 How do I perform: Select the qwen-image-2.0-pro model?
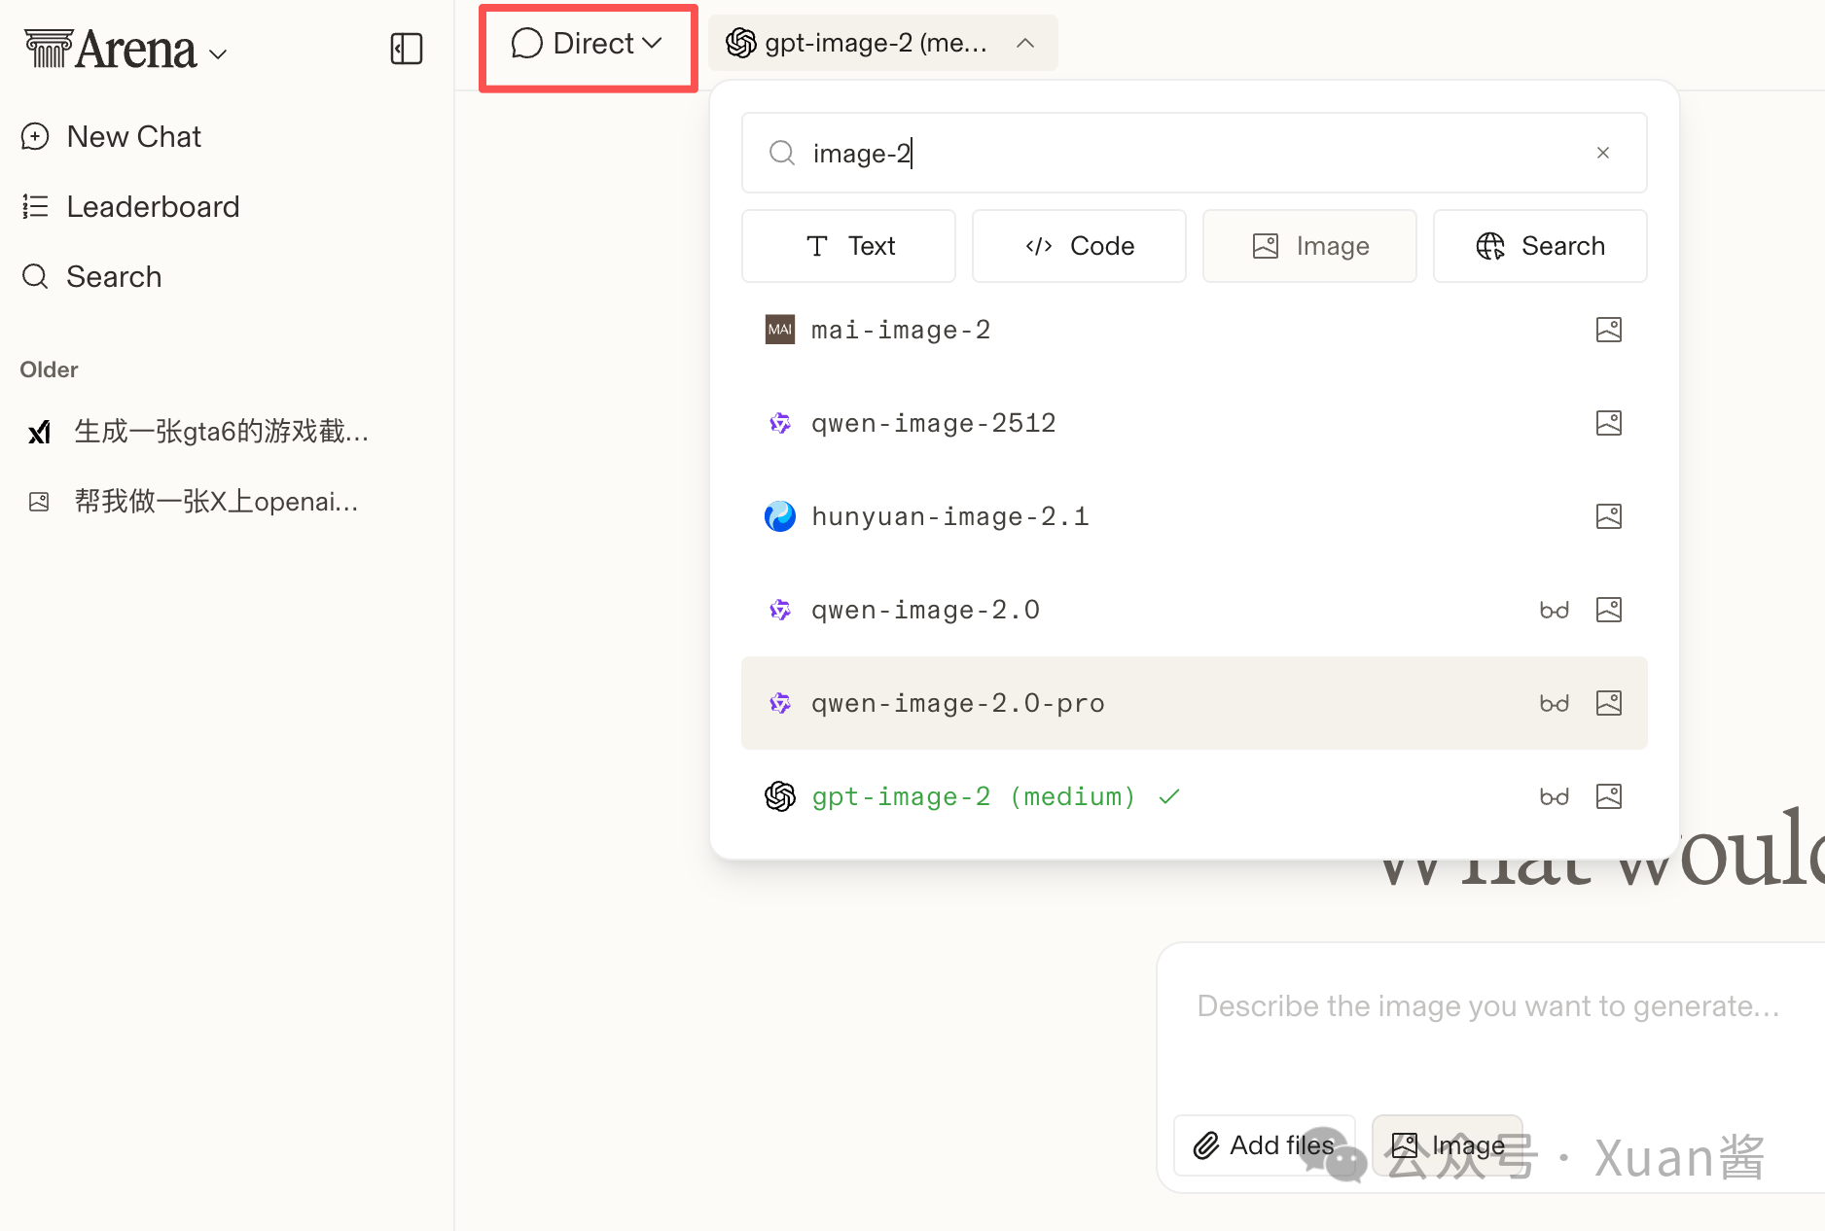coord(1194,703)
